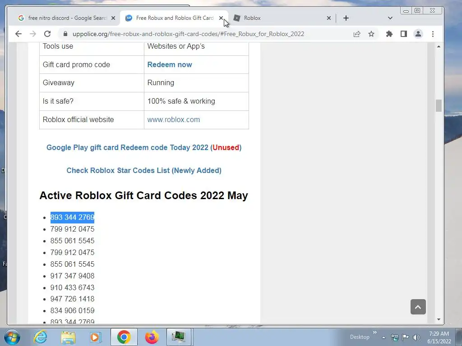Click the Is it safe? cell

92,101
